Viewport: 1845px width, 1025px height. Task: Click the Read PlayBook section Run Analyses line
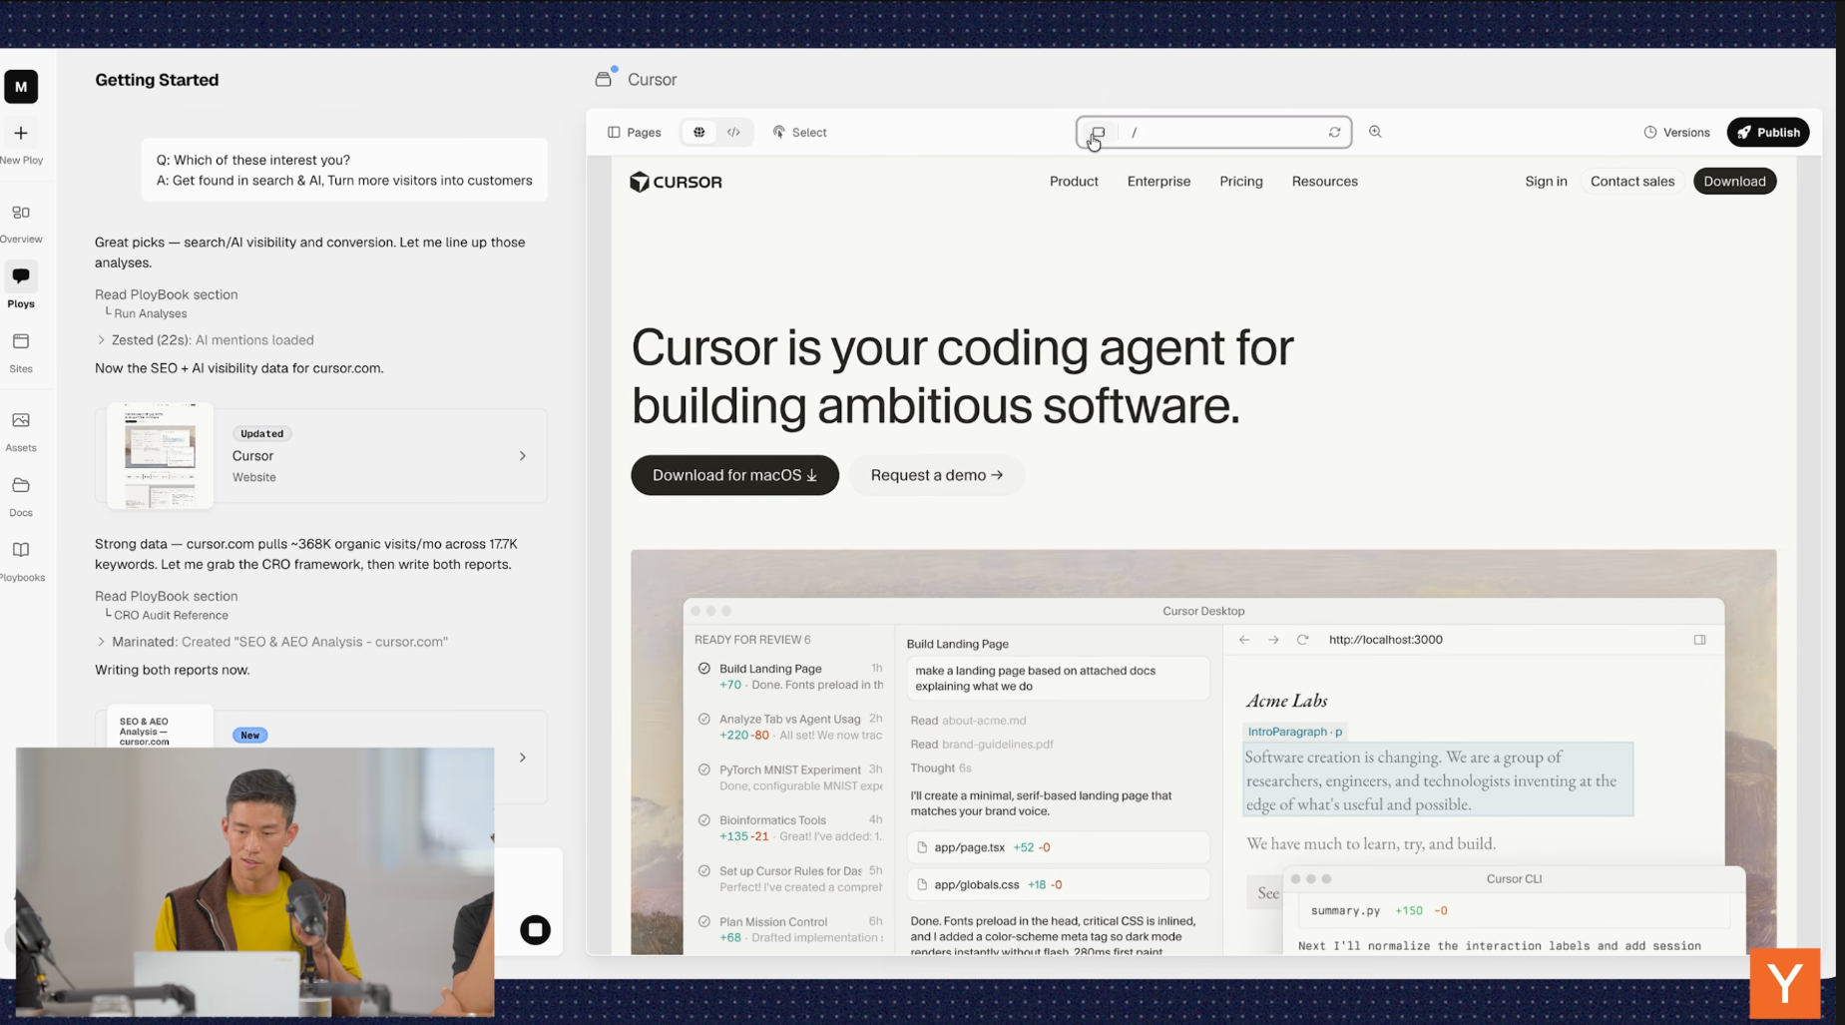click(x=150, y=314)
